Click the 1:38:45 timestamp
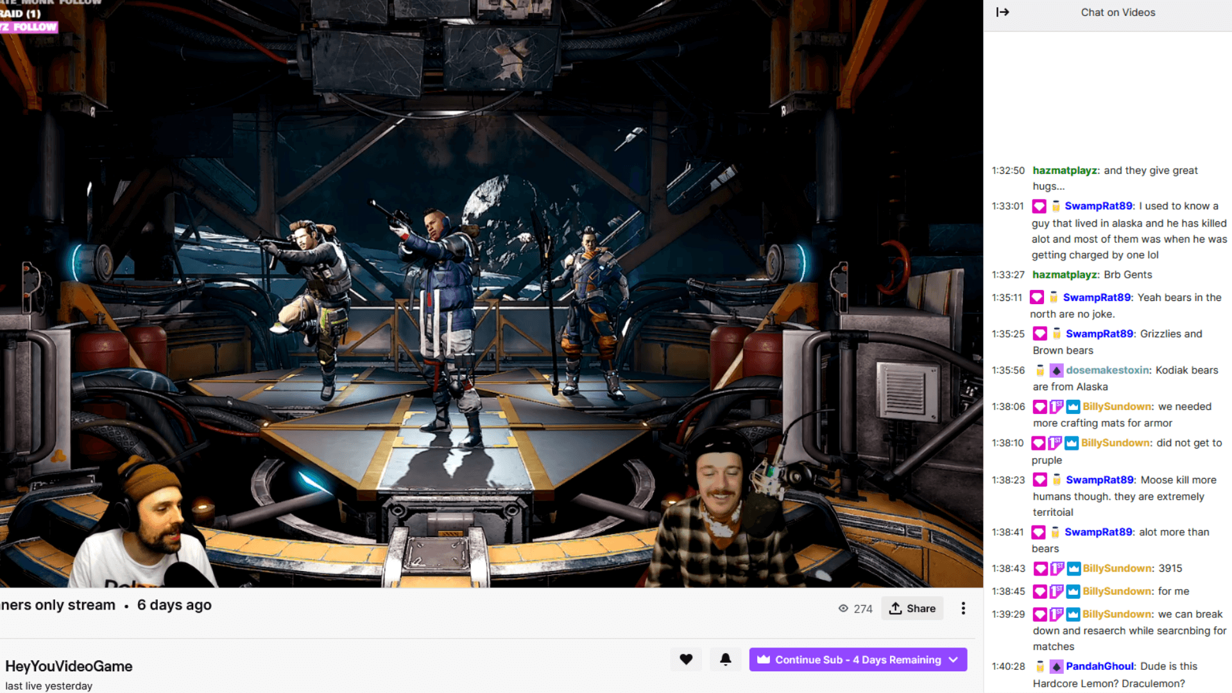Image resolution: width=1232 pixels, height=693 pixels. 1008,592
